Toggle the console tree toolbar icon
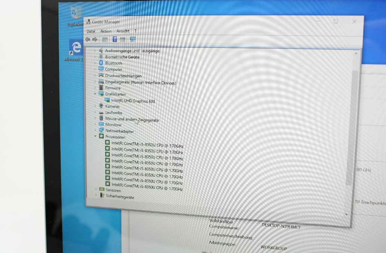 coord(105,39)
